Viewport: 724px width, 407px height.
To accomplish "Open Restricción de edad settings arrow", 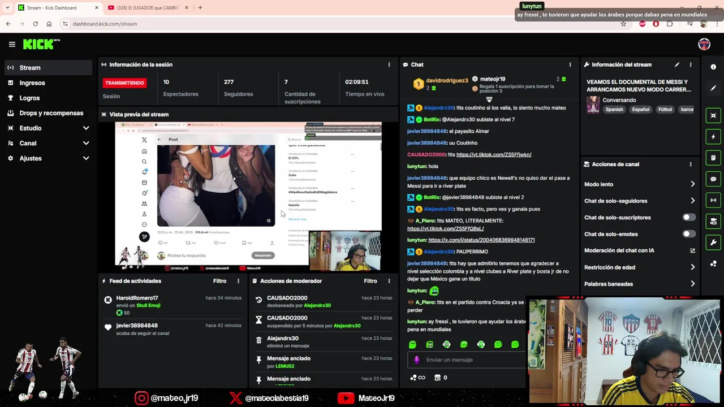I will [x=692, y=267].
